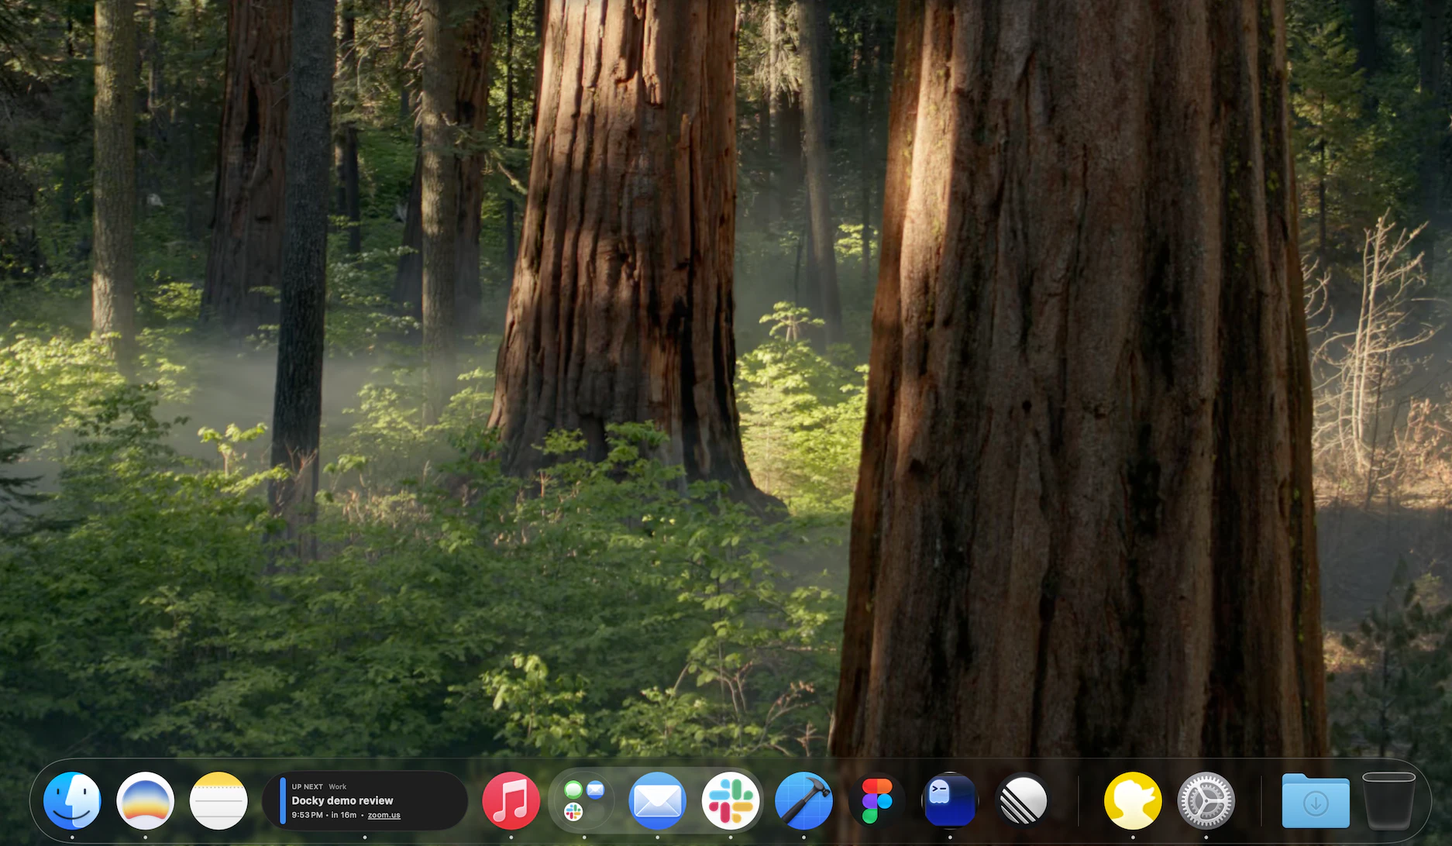Open the Ghostty terminal app
This screenshot has height=846, width=1452.
(949, 800)
